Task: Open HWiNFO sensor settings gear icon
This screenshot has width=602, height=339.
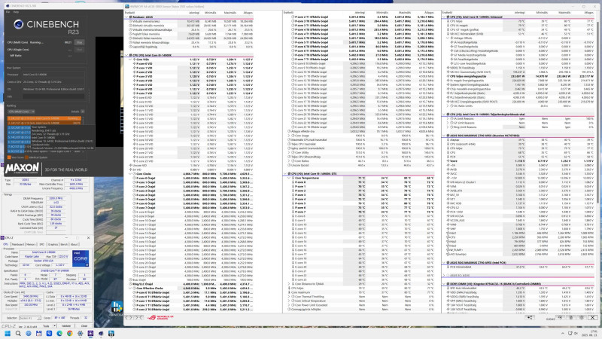Action: point(582,317)
